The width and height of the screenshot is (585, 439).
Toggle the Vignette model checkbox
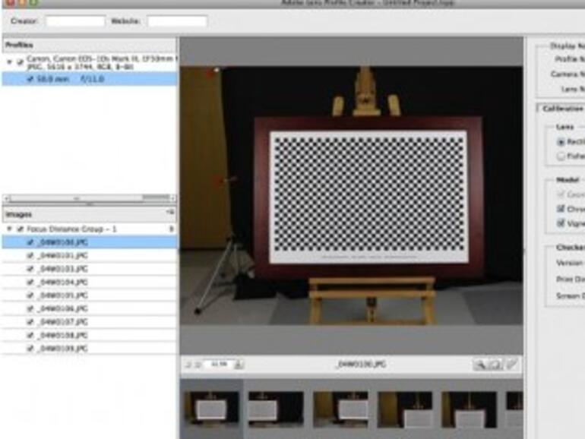coord(561,223)
